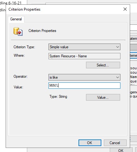This screenshot has width=137, height=152.
Task: Close the Criterion Properties dialog
Action: point(125,9)
